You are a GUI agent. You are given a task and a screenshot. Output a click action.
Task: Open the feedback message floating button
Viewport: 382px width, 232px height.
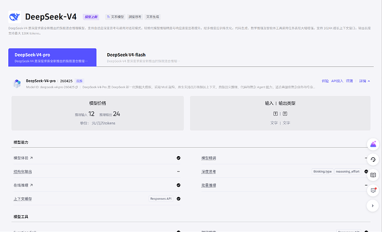[373, 190]
